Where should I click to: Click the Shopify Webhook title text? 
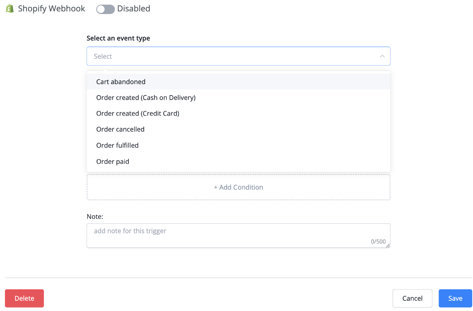pos(52,8)
